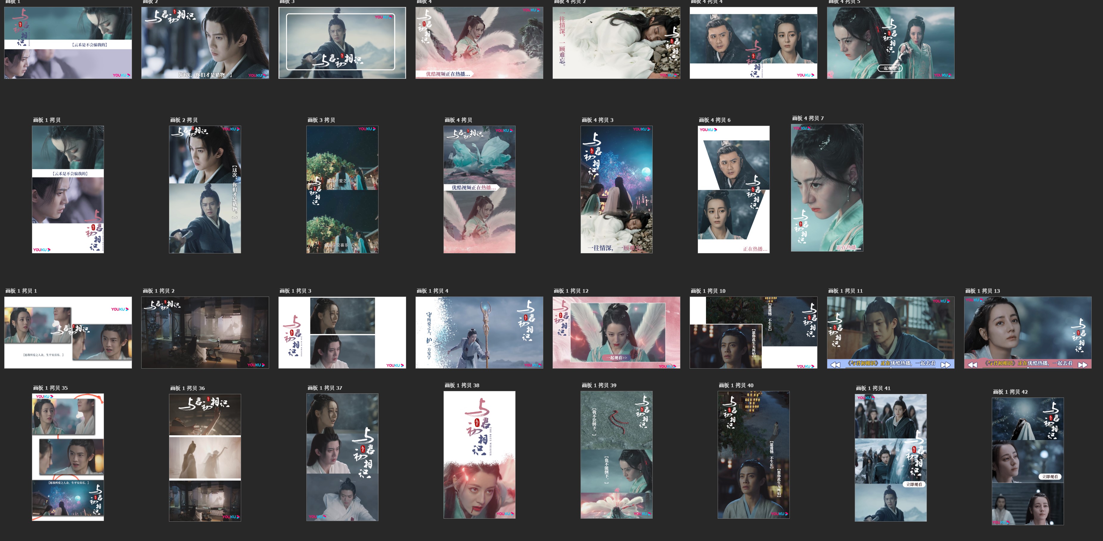Select the artboard label 画板 1 拷贝 37
Image resolution: width=1103 pixels, height=541 pixels.
tap(325, 388)
